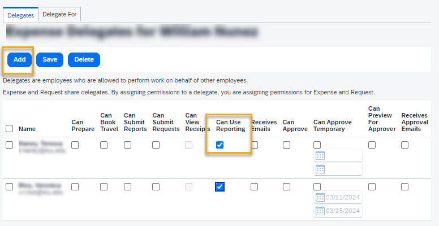
Task: Check Can Approve for the first delegate
Action: tap(286, 145)
